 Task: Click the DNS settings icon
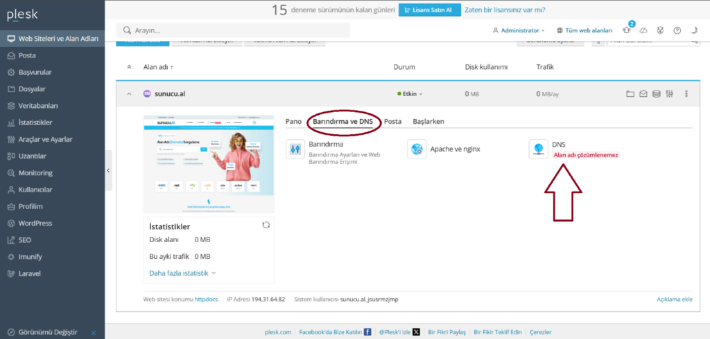pyautogui.click(x=539, y=149)
